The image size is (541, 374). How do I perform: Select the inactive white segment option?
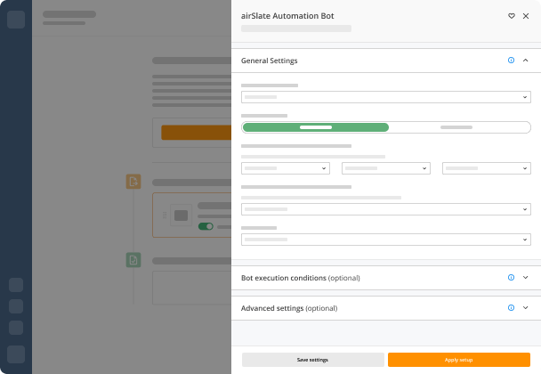pos(456,127)
